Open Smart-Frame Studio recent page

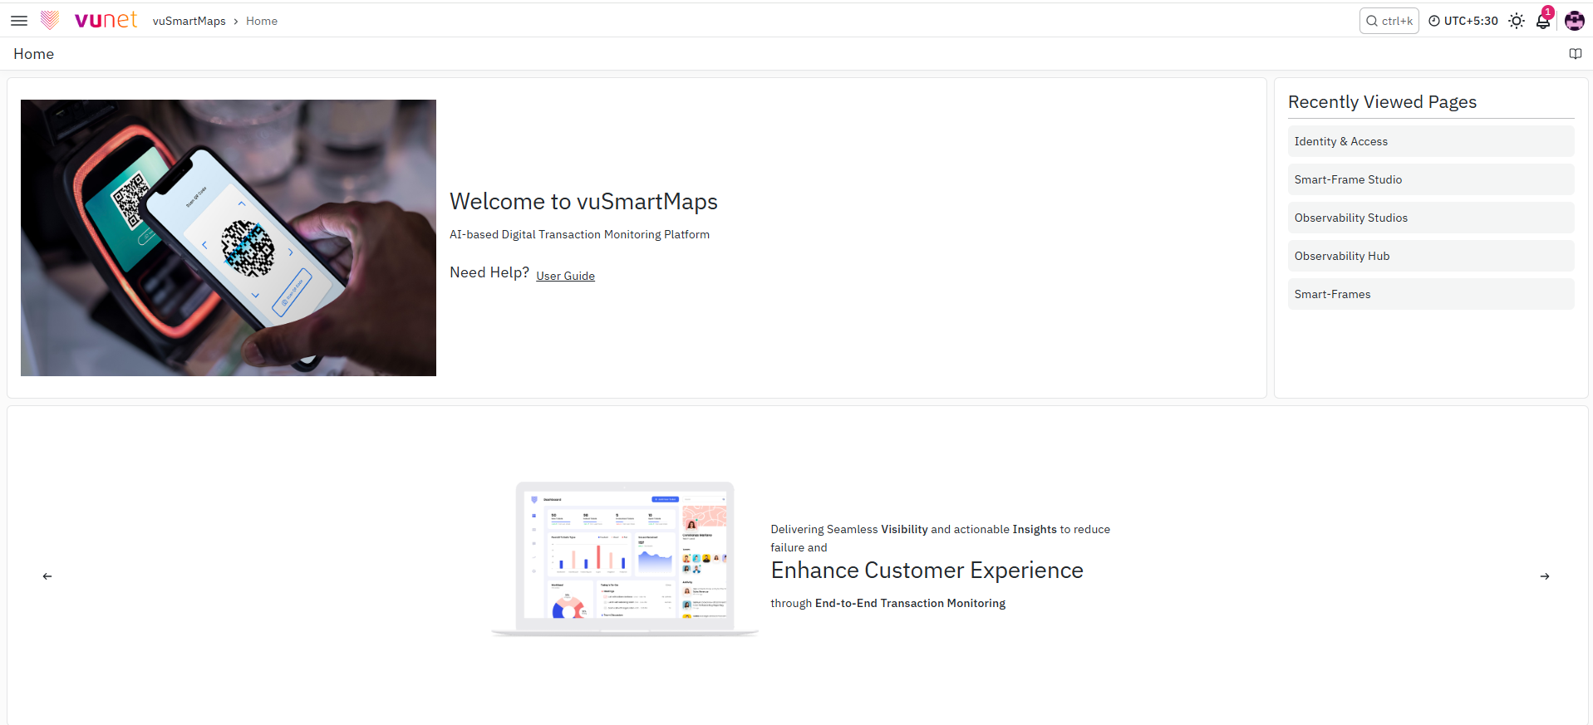click(x=1431, y=179)
